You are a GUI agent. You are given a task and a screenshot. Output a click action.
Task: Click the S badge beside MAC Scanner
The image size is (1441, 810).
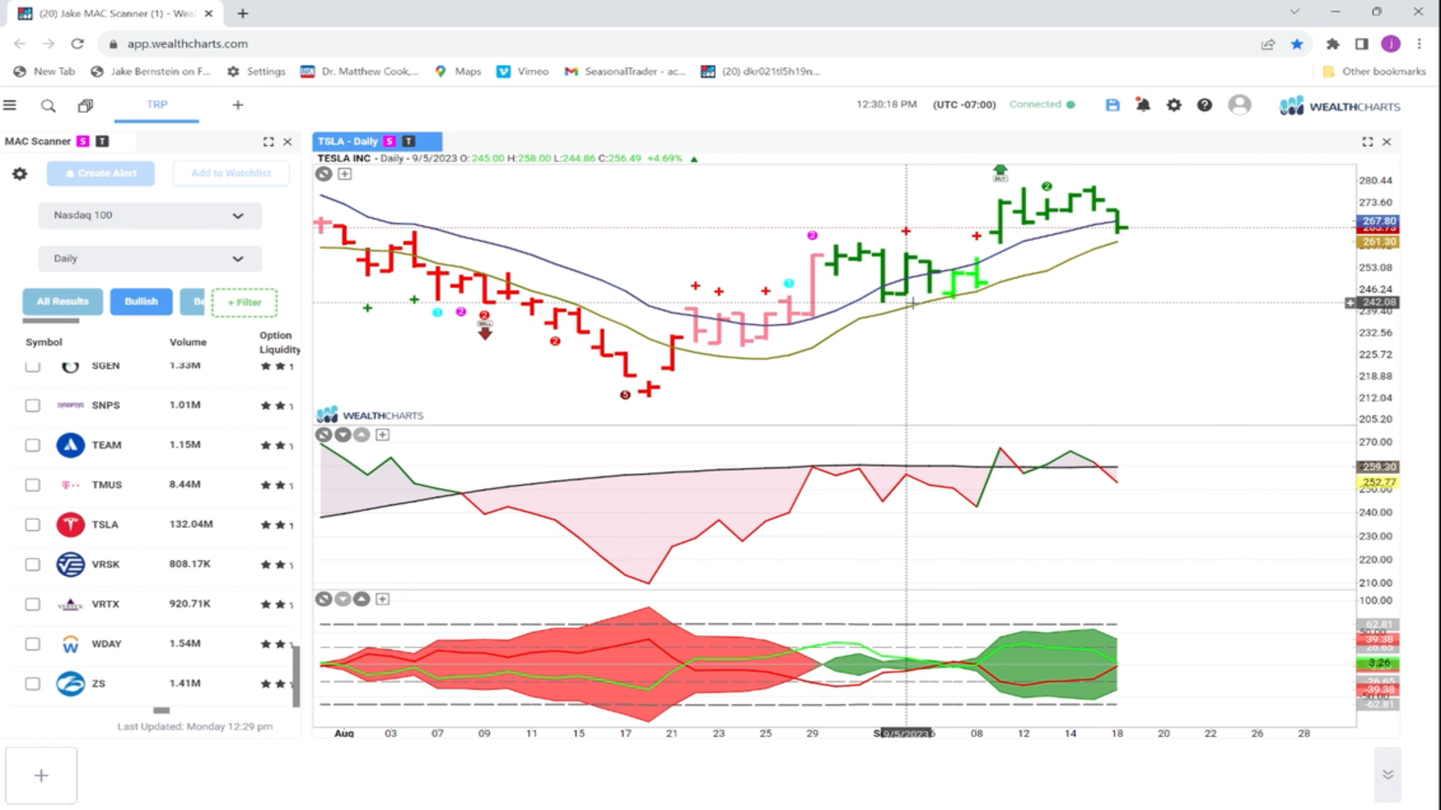pyautogui.click(x=83, y=141)
